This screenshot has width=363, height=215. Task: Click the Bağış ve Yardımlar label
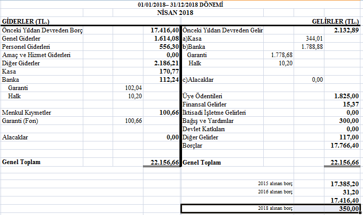click(x=208, y=121)
